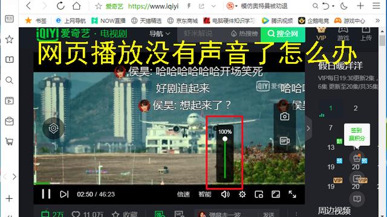
Task: Open 企鹅电竞 bookmark
Action: [313, 20]
